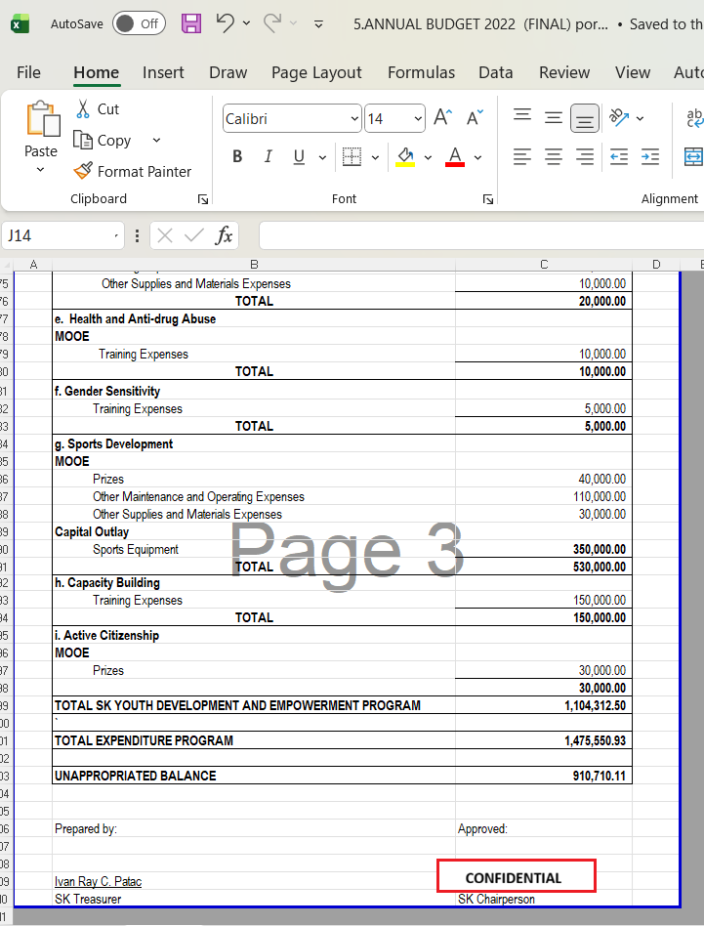
Task: Click the text Orientation icon
Action: click(619, 117)
